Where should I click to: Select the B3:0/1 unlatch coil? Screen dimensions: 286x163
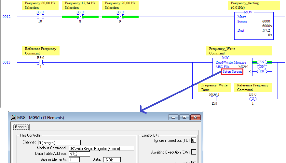coord(253,99)
